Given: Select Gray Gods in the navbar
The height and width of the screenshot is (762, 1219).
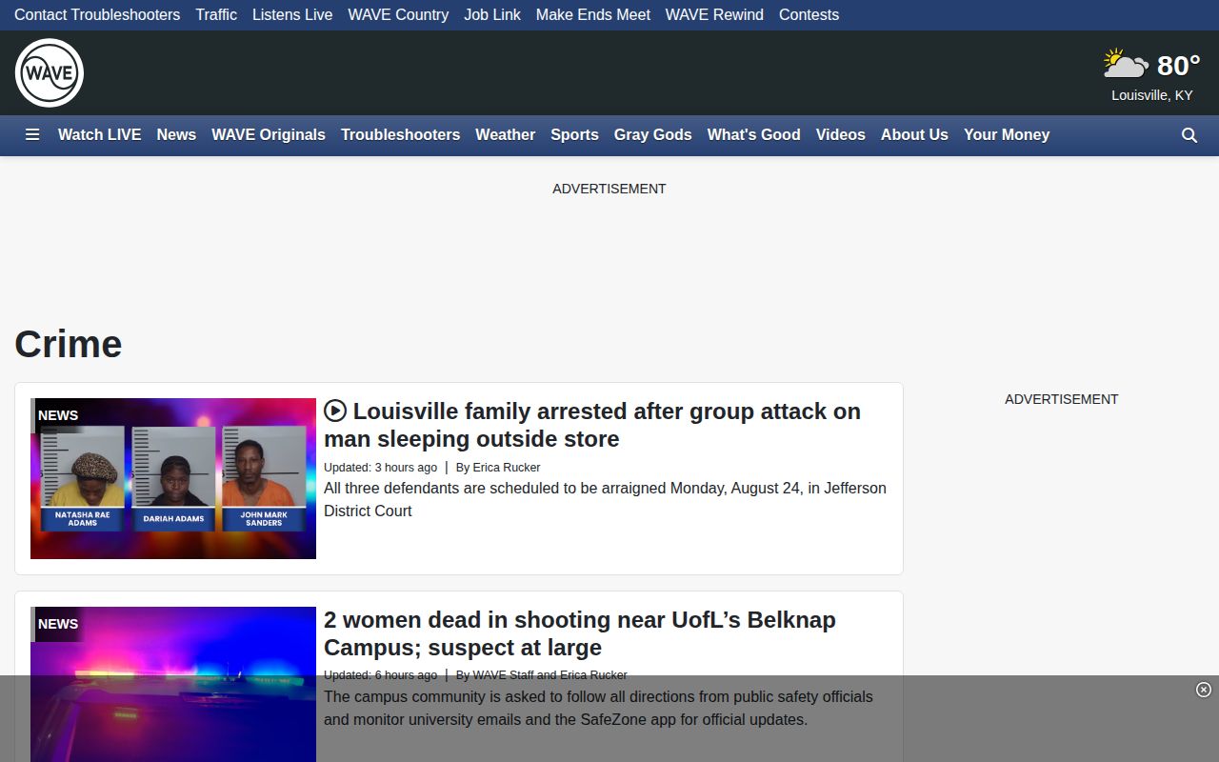Looking at the screenshot, I should (x=652, y=135).
